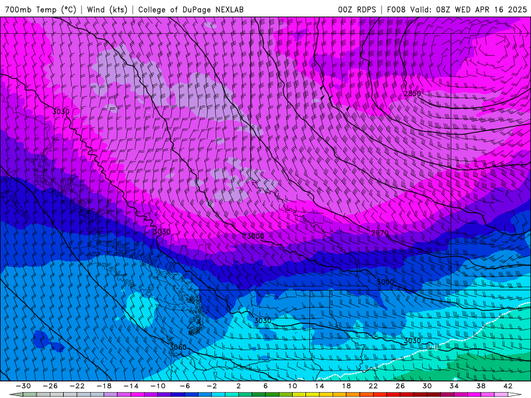The width and height of the screenshot is (531, 398).
Task: Click the 26 temperature scale label
Action: click(x=400, y=386)
